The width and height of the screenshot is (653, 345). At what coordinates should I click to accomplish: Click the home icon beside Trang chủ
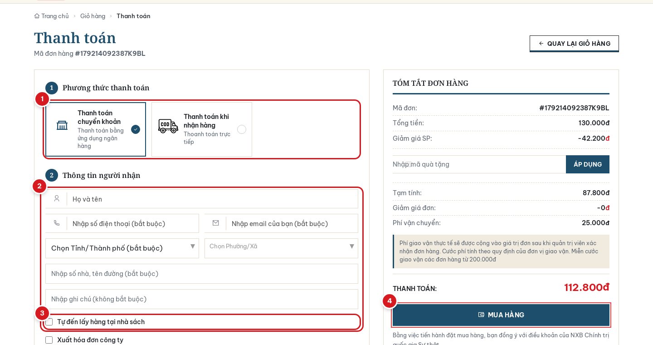coord(37,16)
